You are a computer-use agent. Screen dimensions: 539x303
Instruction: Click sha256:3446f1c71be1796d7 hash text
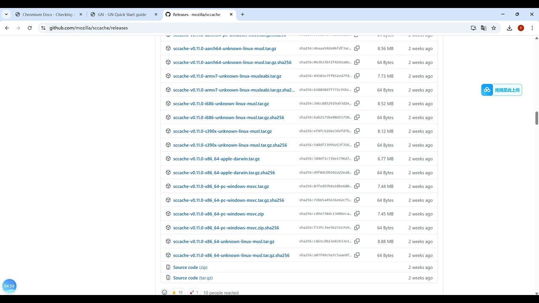point(325,159)
